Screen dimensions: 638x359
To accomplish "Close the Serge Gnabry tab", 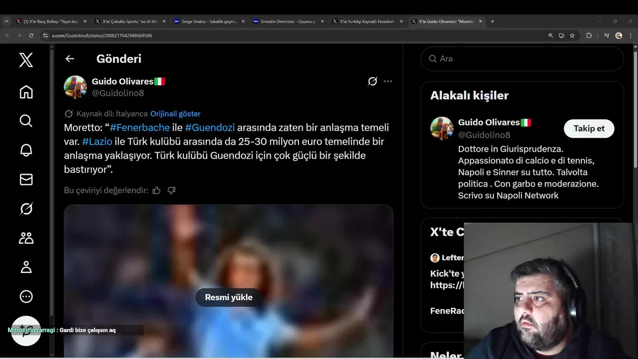I will tap(243, 21).
